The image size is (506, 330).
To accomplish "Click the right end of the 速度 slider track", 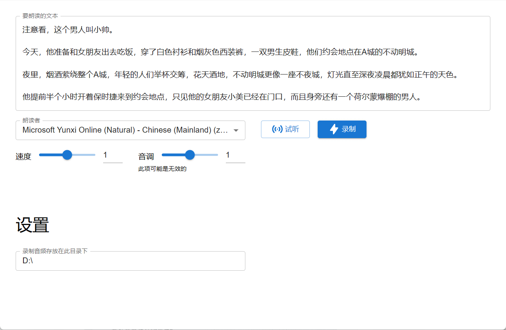I will coord(94,155).
